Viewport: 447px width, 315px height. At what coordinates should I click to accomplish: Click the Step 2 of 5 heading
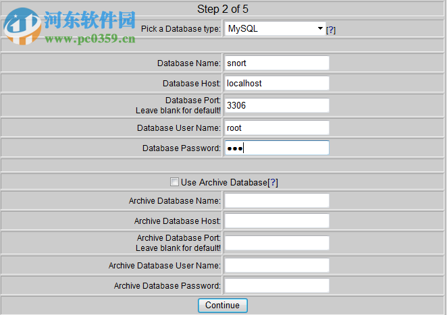[222, 9]
